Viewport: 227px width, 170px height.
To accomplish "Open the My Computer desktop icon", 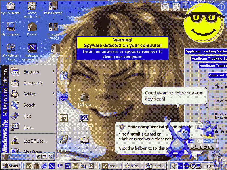I will click(10, 29).
